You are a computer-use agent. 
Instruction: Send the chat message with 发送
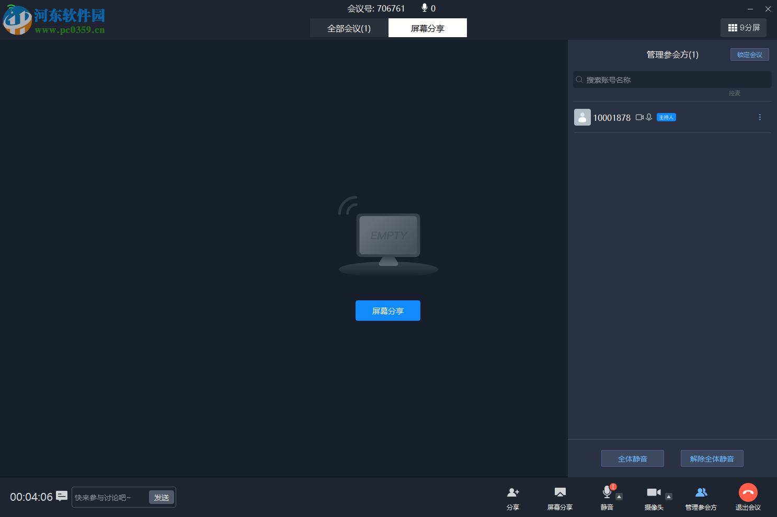(x=162, y=497)
